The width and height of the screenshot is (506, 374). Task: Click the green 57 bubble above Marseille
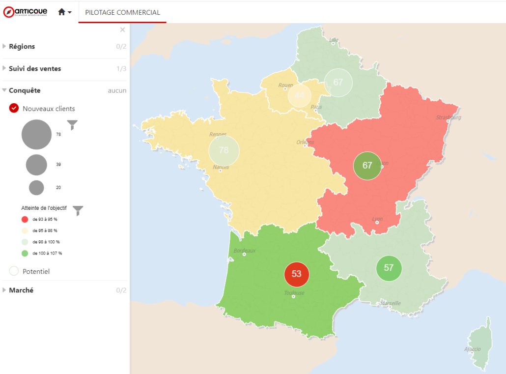(389, 268)
